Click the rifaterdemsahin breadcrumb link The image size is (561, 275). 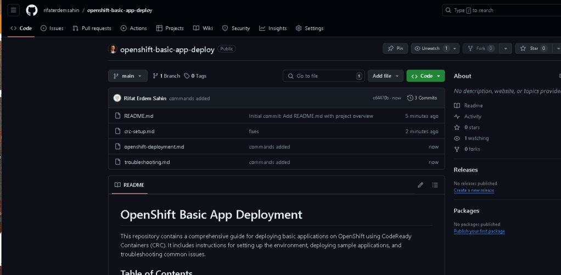61,10
